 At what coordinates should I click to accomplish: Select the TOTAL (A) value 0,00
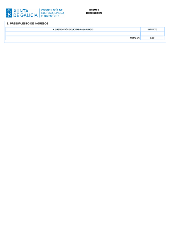pyautogui.click(x=152, y=38)
